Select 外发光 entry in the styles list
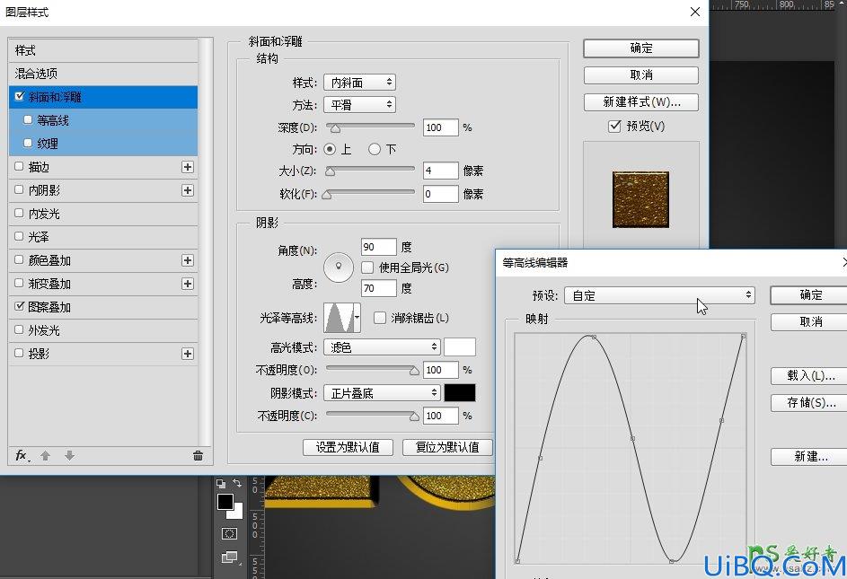Image resolution: width=847 pixels, height=579 pixels. [102, 330]
